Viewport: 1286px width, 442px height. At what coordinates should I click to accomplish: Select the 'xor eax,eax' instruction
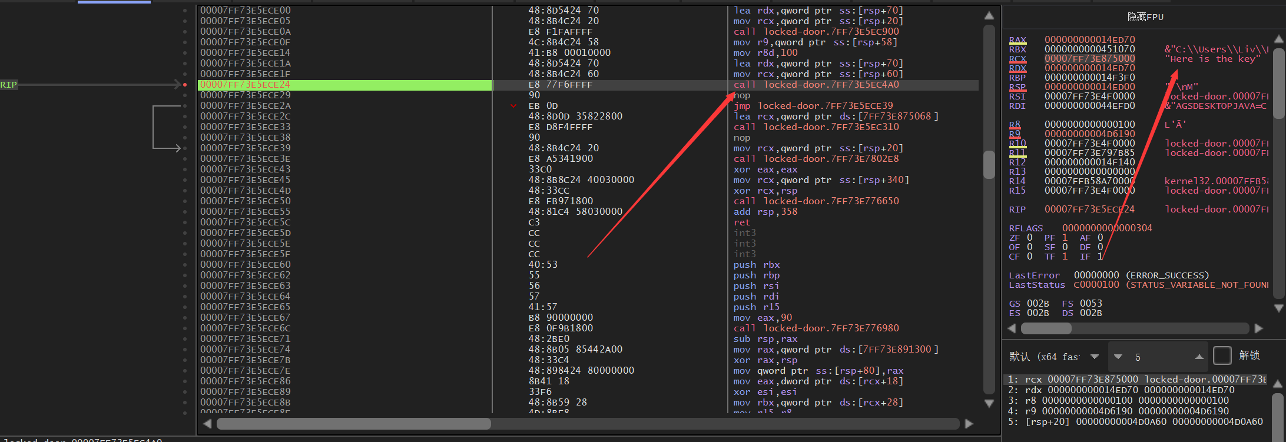765,170
